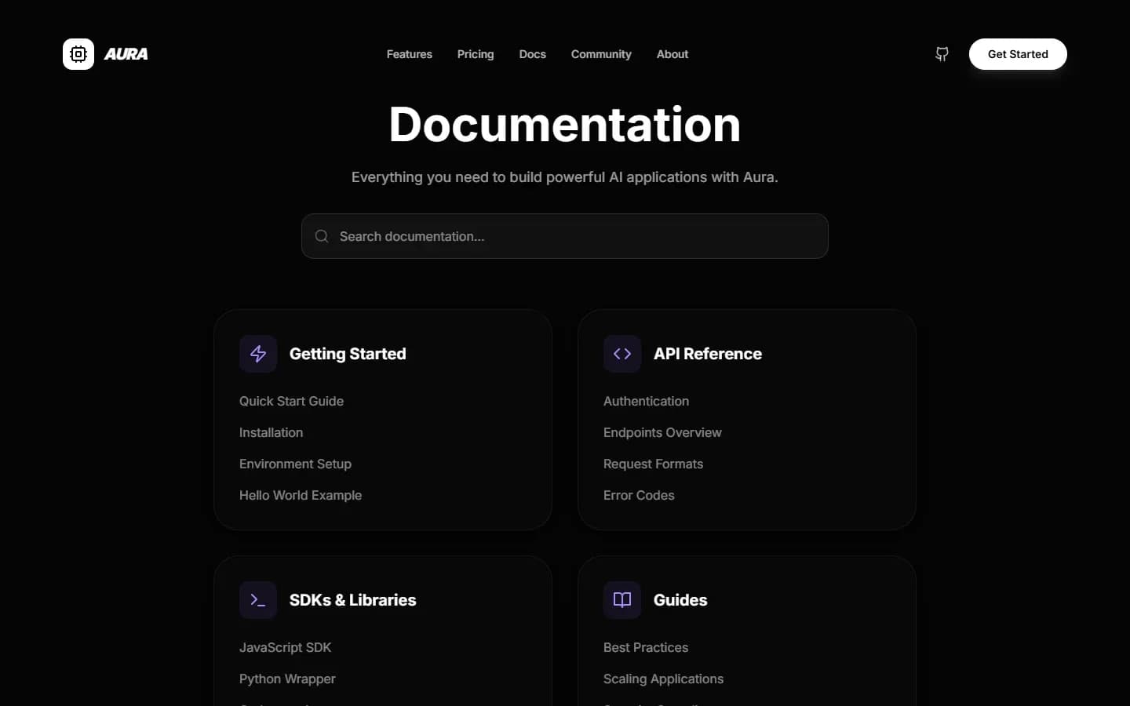Screen dimensions: 1130x706
Task: Click the search magnifier icon
Action: pos(322,236)
